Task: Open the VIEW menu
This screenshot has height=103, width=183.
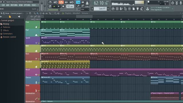Action: [x=21, y=5]
